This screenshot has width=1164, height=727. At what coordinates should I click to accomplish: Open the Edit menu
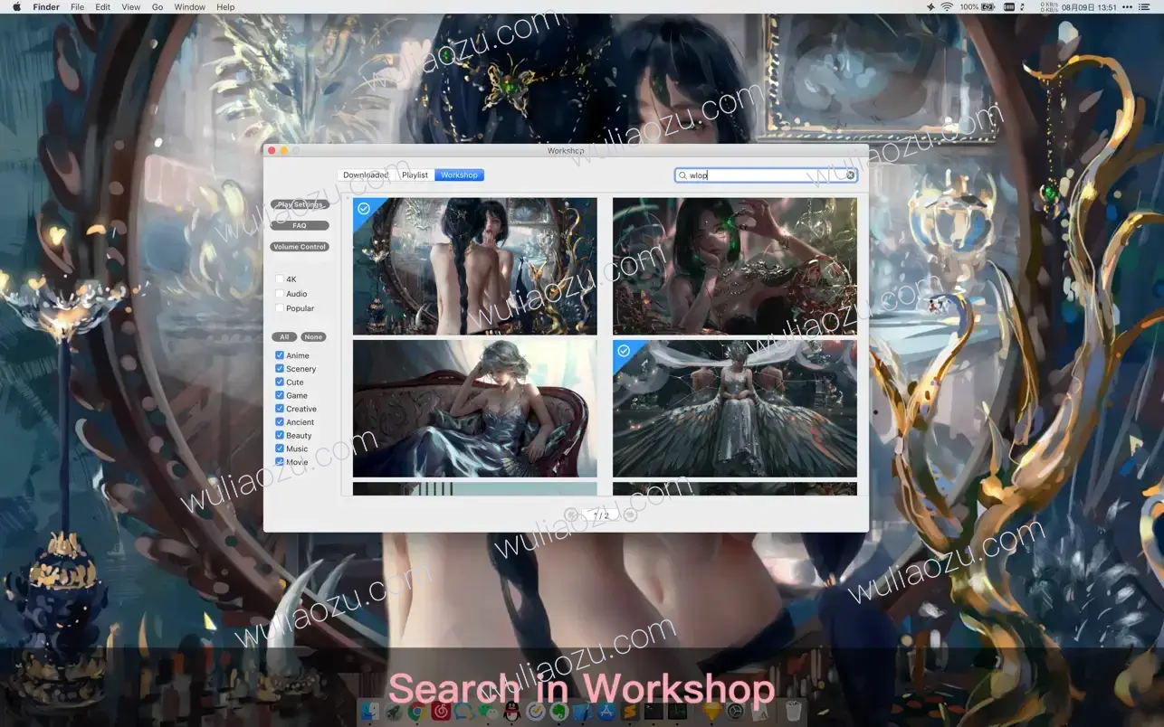[103, 6]
